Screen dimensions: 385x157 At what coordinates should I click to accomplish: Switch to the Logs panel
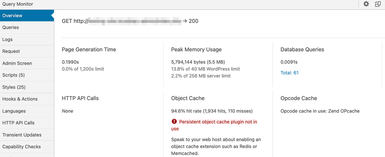(x=8, y=39)
